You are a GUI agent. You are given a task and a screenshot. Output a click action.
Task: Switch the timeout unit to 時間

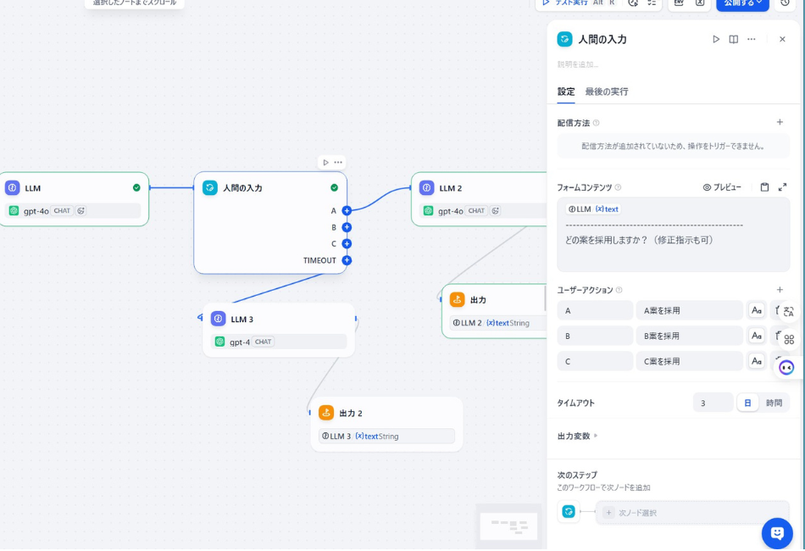pos(776,402)
